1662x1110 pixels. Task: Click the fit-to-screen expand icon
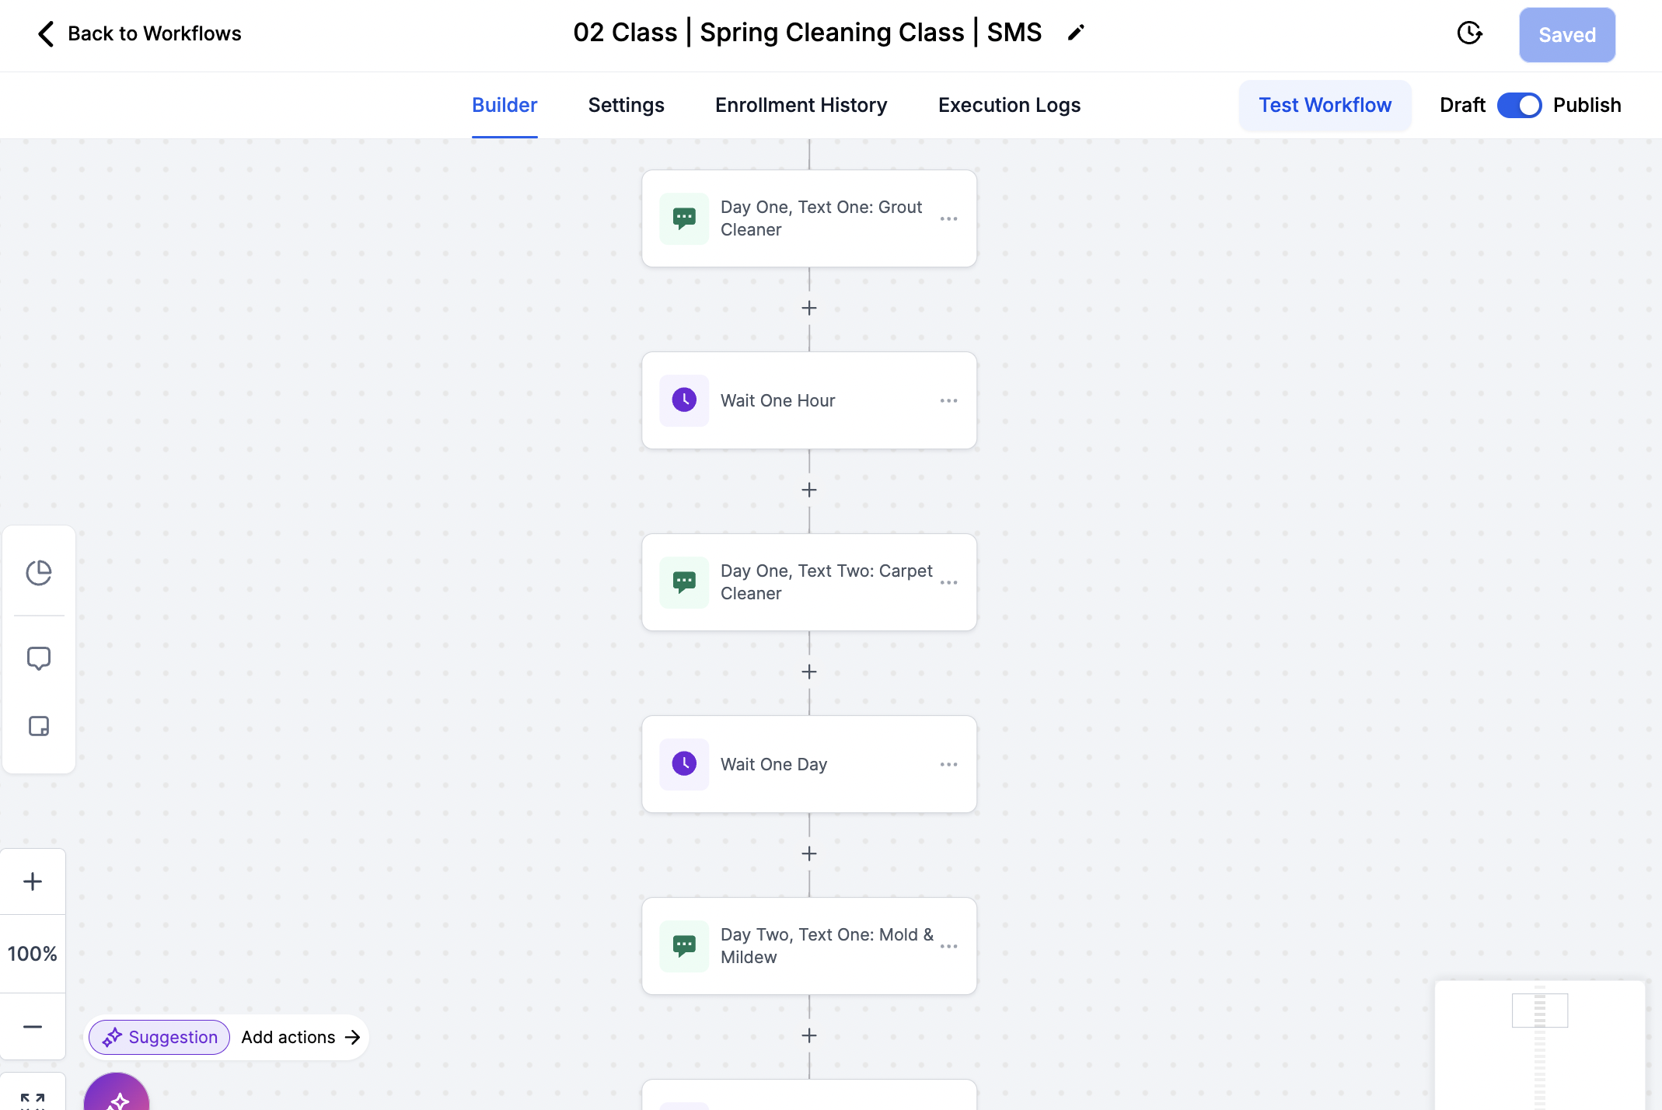click(x=33, y=1100)
